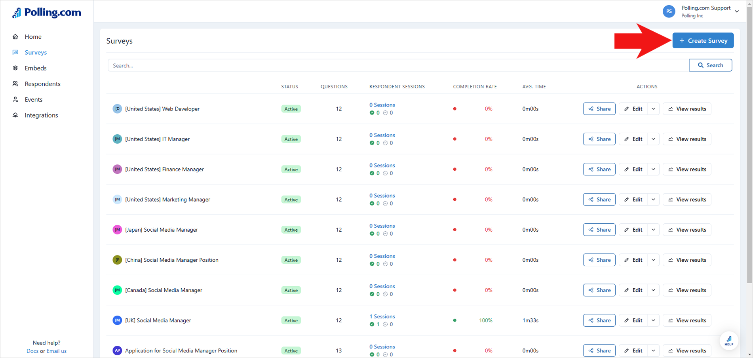Screen dimensions: 753x358
Task: View results of Marketing Manager survey
Action: [x=687, y=200]
